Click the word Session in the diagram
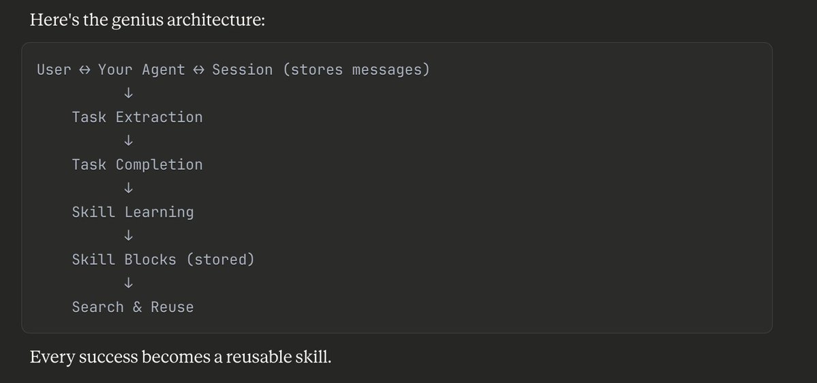 (x=242, y=70)
